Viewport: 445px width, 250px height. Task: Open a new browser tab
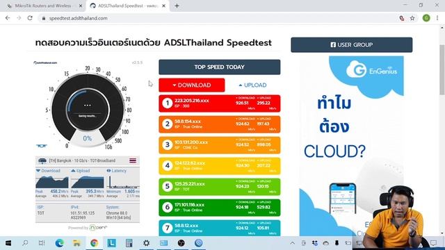(x=177, y=6)
